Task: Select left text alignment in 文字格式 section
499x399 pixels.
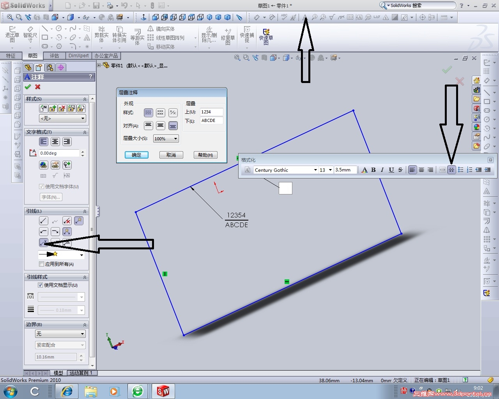Action: coord(44,142)
